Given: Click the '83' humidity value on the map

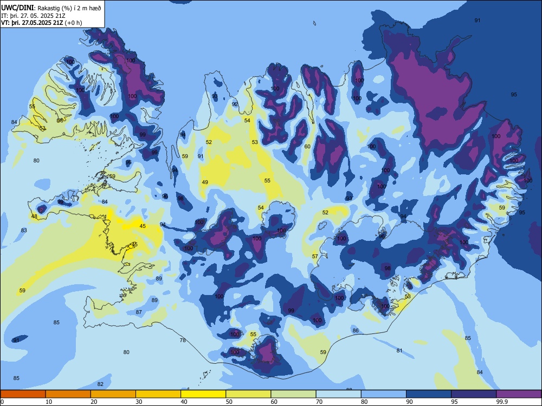Looking at the screenshot, I should click(x=24, y=230).
